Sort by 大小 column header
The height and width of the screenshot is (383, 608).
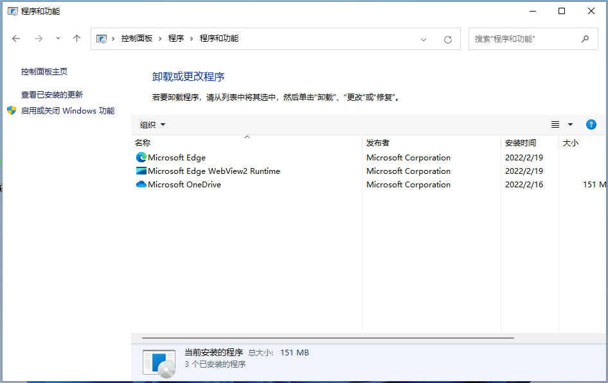pyautogui.click(x=583, y=143)
